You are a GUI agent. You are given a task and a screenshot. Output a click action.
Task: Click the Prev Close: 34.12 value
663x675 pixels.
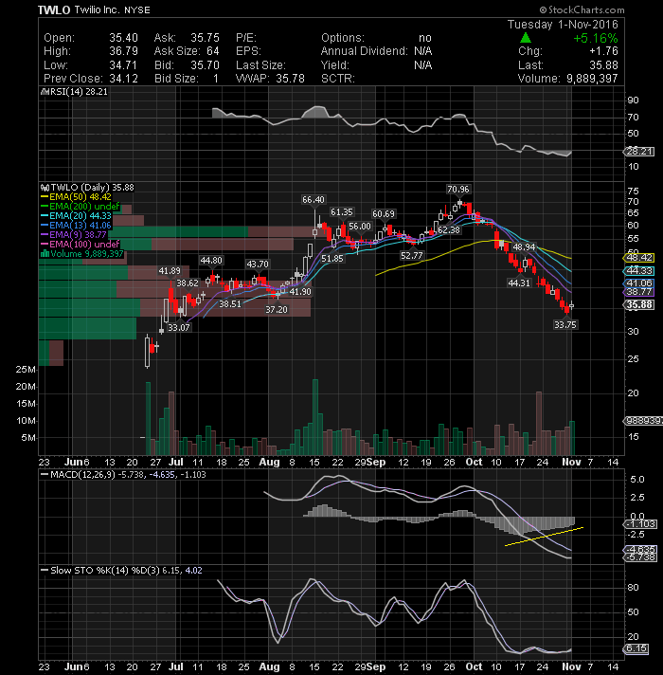click(123, 79)
